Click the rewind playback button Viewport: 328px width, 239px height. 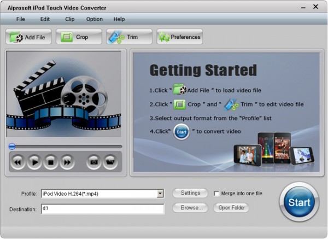tap(18, 162)
